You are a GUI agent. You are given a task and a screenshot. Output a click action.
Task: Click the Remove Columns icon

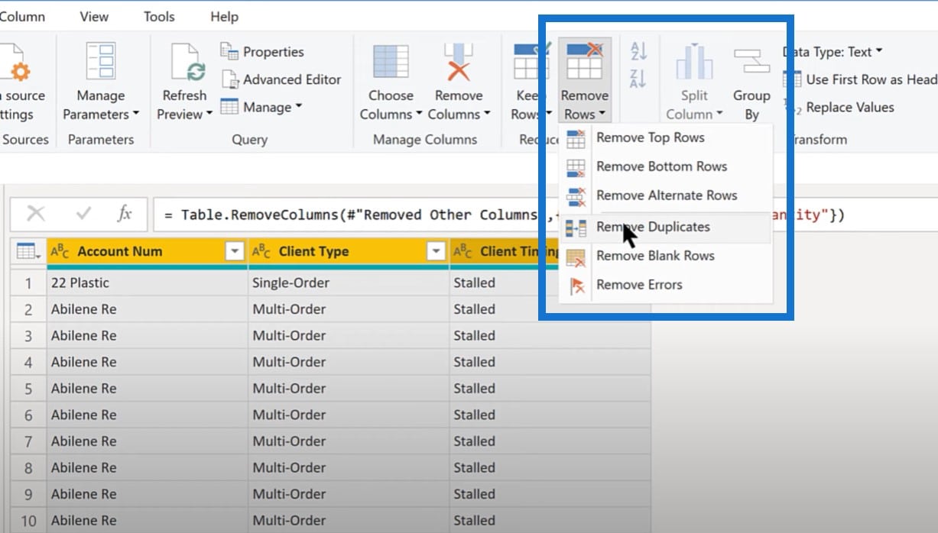click(x=458, y=62)
